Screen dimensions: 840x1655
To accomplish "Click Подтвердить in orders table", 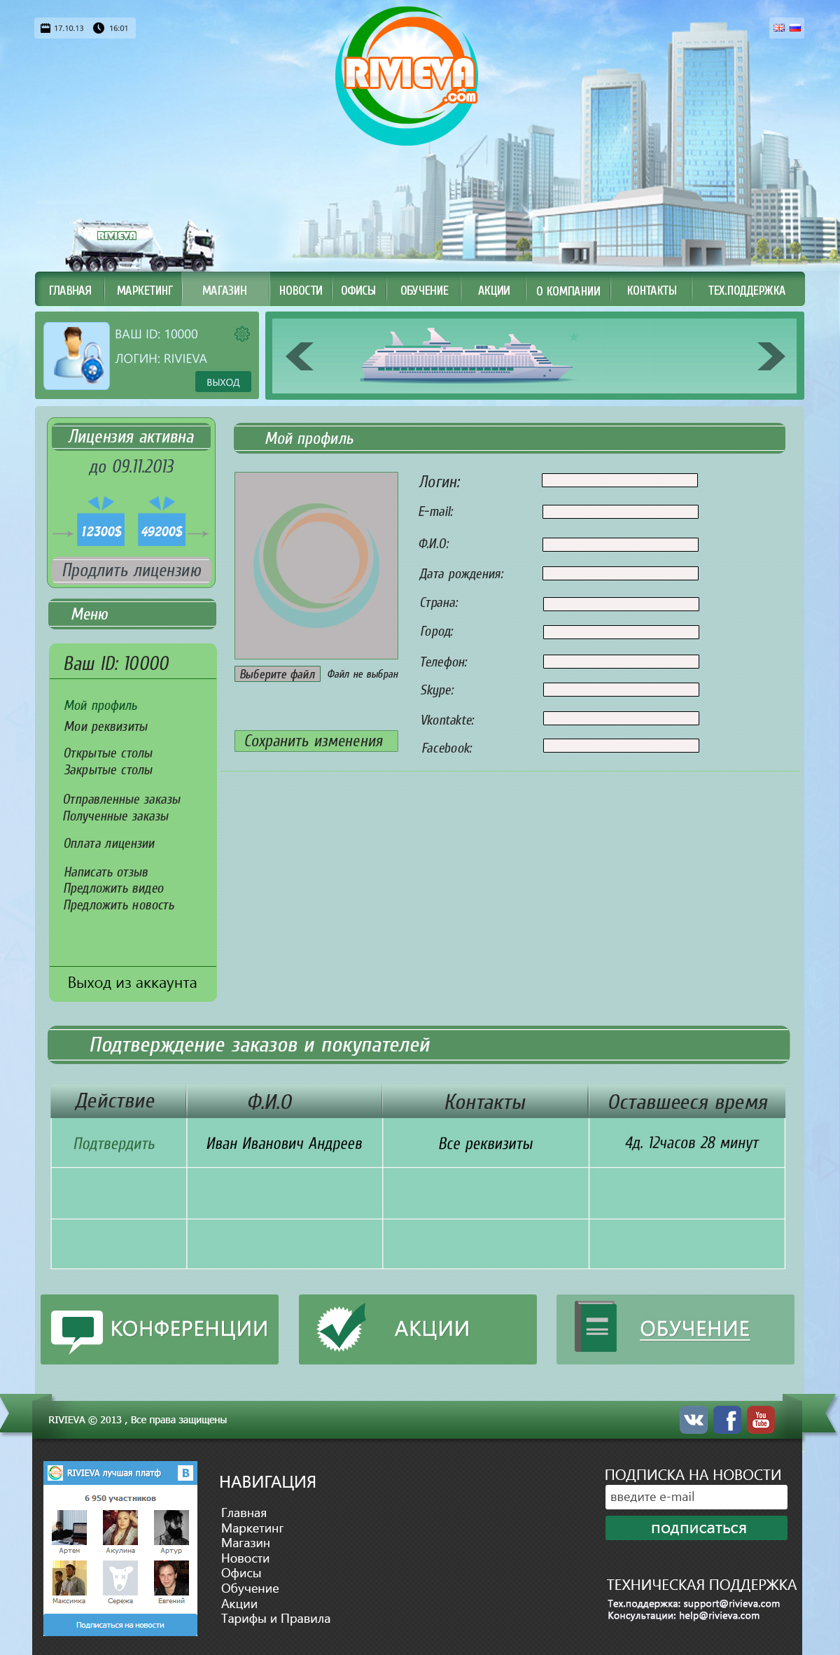I will (114, 1144).
